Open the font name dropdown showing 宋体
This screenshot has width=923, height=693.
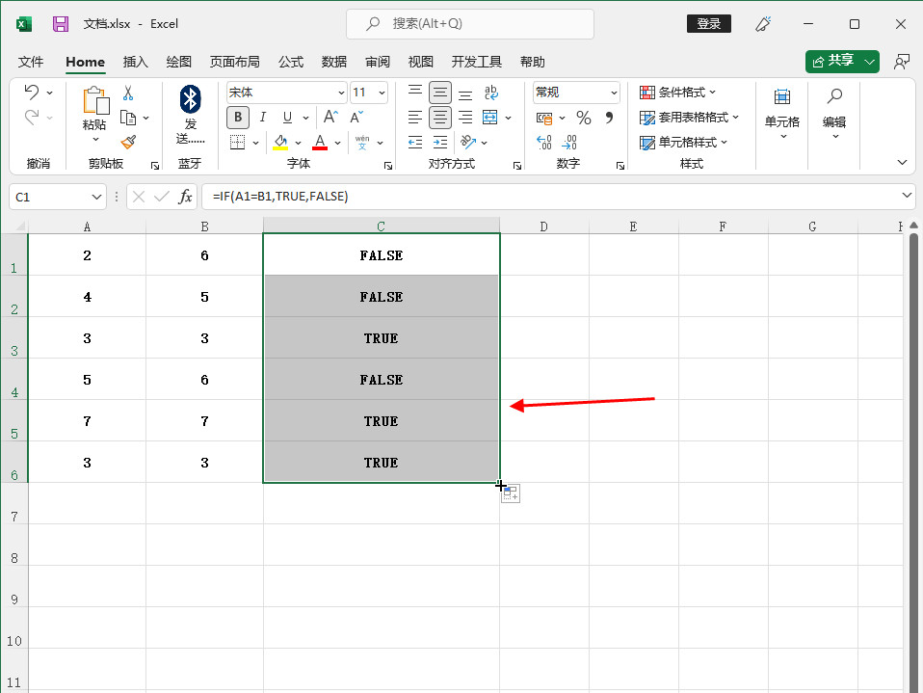(x=341, y=93)
